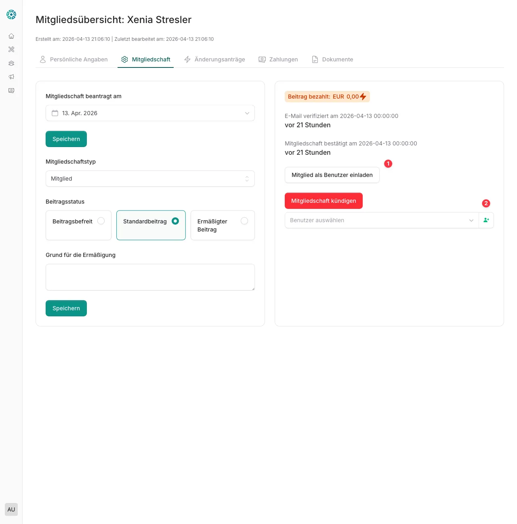
Task: Switch to the Mitgliedschaft tab
Action: point(145,59)
